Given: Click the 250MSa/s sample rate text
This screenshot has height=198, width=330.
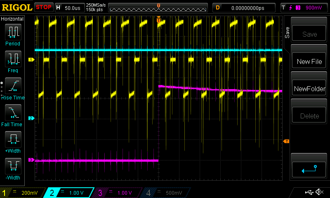Looking at the screenshot, I should [x=96, y=5].
